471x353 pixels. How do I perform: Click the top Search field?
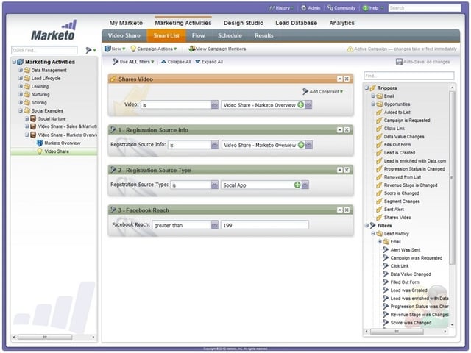425,8
